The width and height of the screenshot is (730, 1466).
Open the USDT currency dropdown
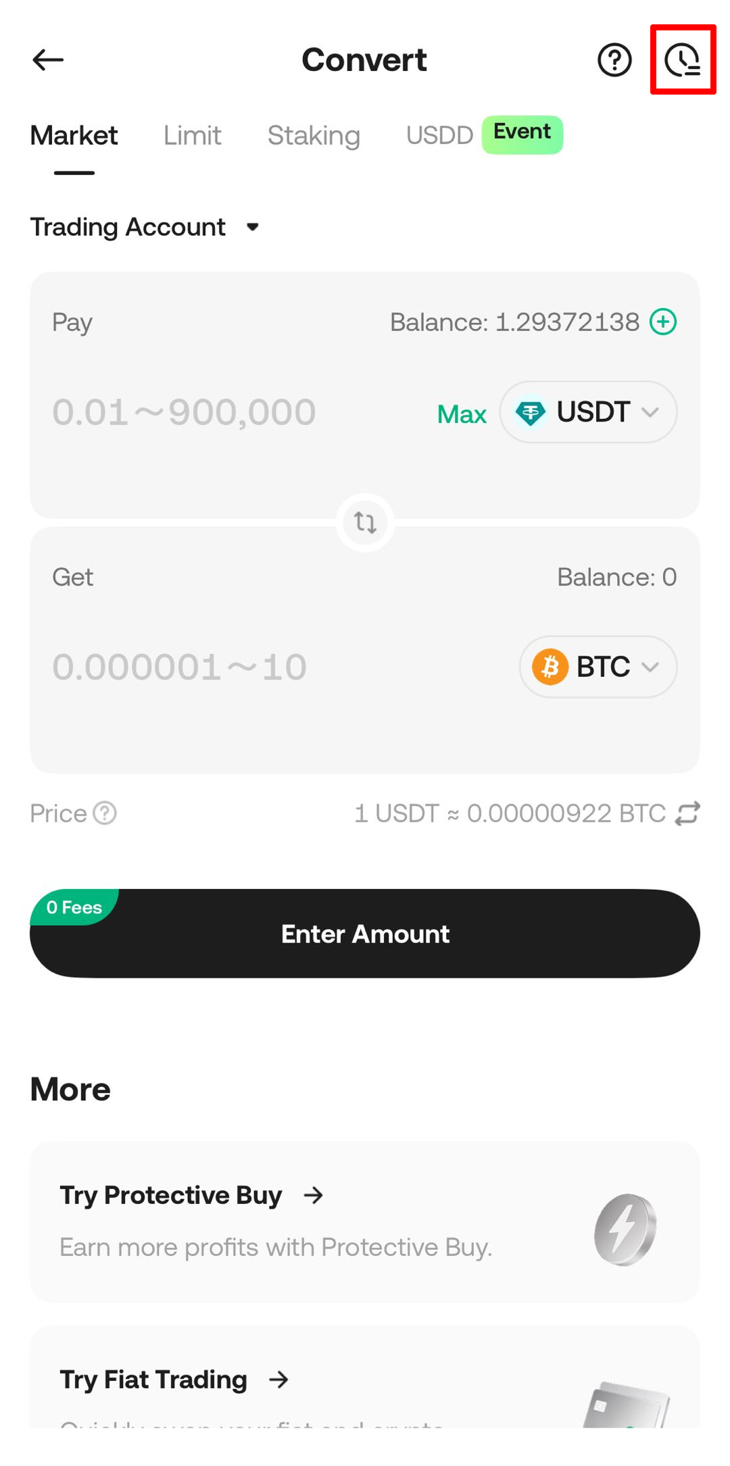(x=588, y=412)
